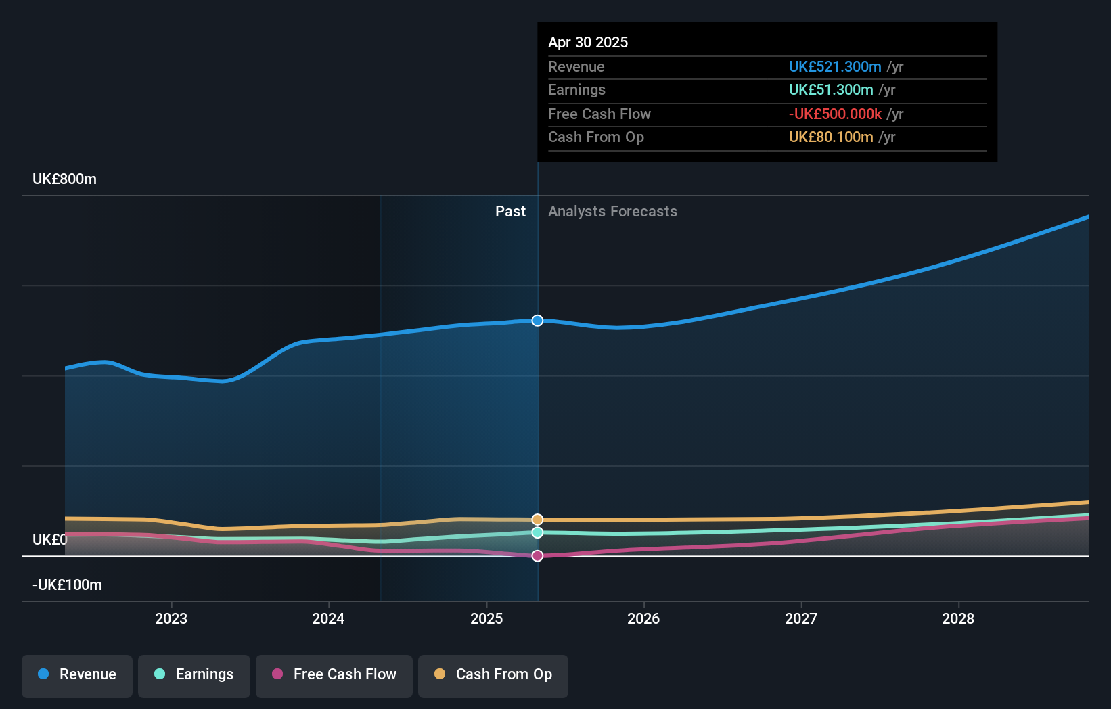Click the yellow Cash From Op legend dot

point(440,674)
